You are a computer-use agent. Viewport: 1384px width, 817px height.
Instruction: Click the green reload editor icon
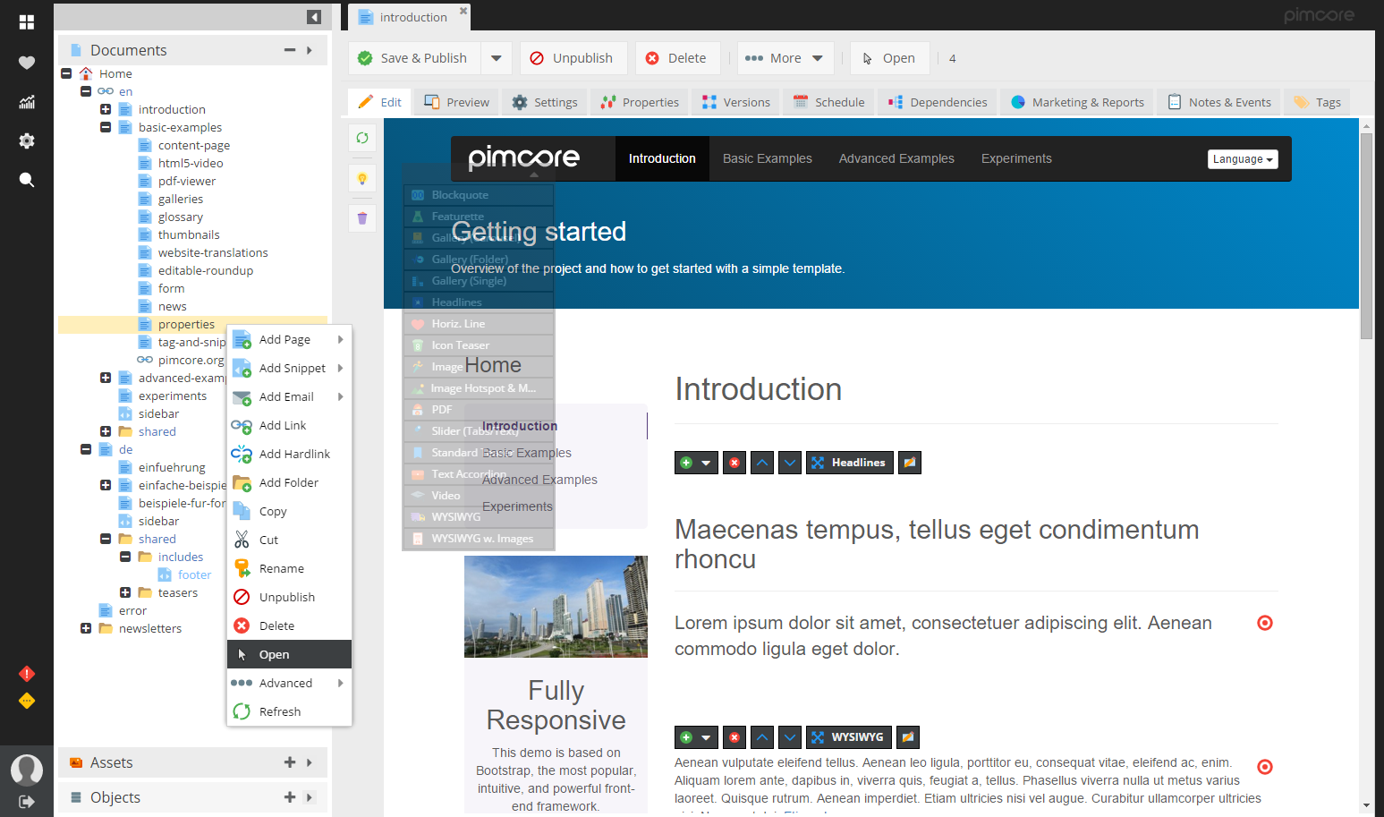pos(362,138)
